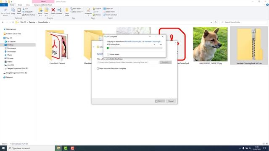Click the source Mandala Colouring link

[133, 42]
